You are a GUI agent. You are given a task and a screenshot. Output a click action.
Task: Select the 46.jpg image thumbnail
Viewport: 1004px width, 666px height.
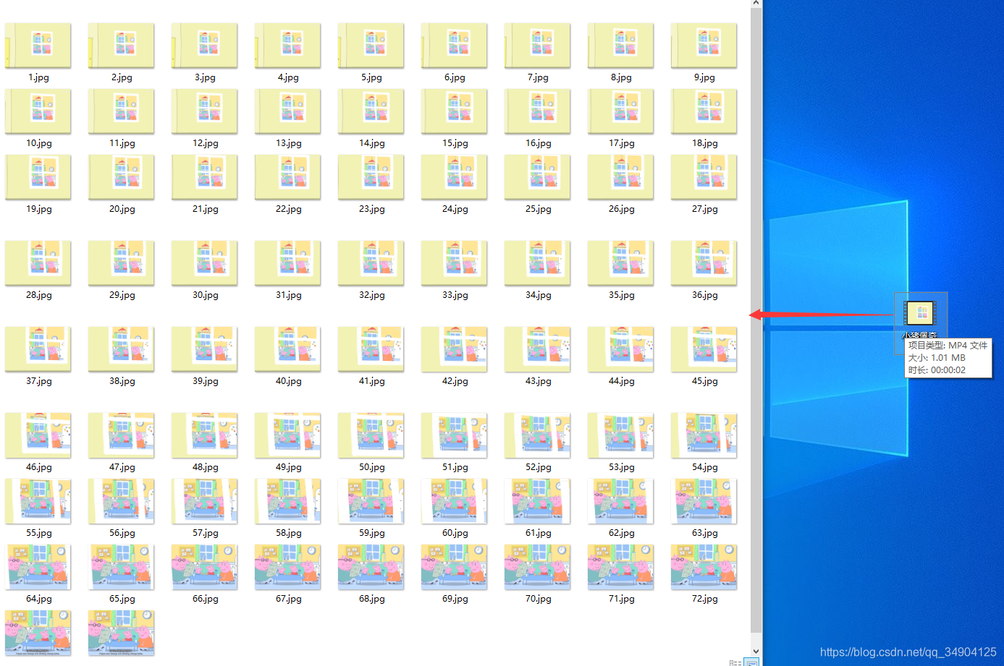coord(38,435)
